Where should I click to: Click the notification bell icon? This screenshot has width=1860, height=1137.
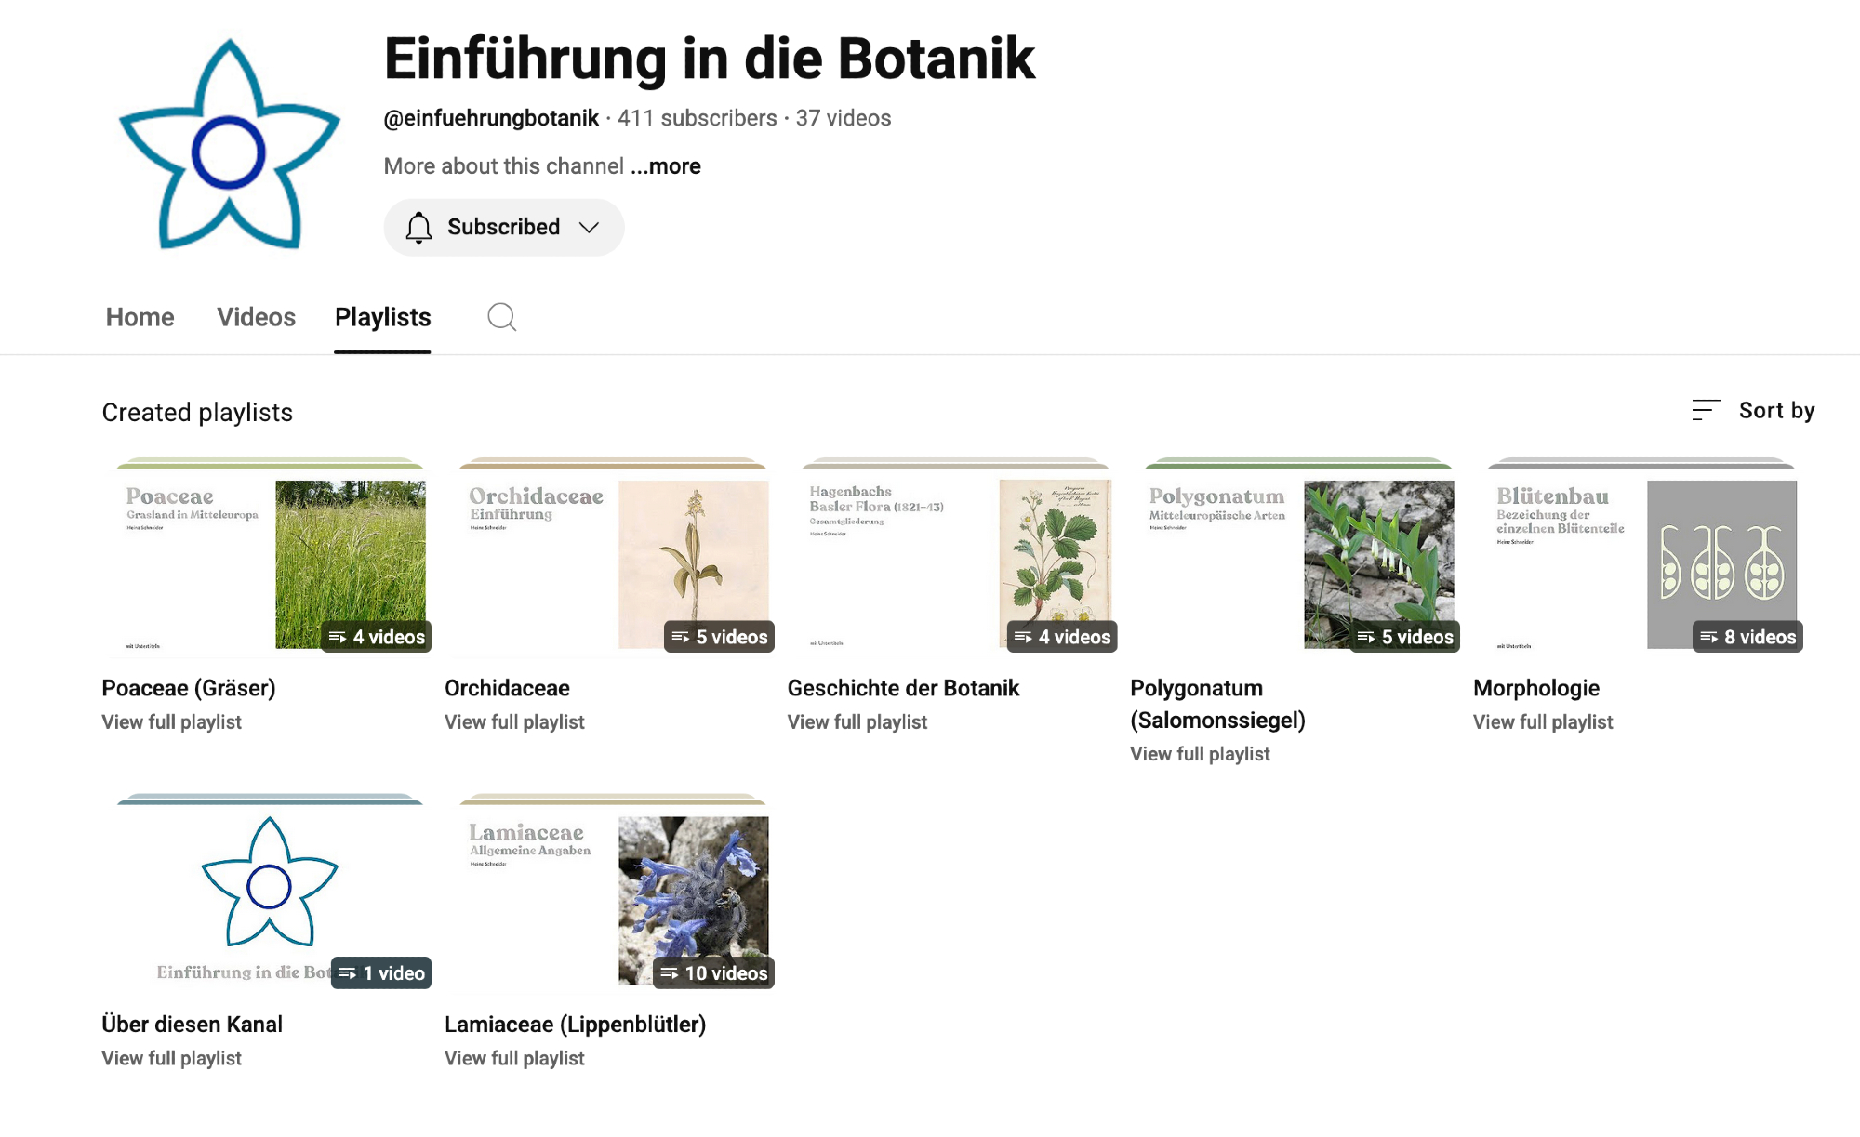pos(418,228)
